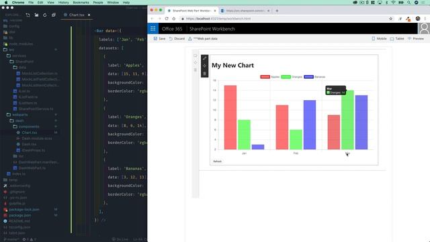The image size is (430, 242).
Task: Switch to Mobile preview in Workbench
Action: (x=379, y=39)
